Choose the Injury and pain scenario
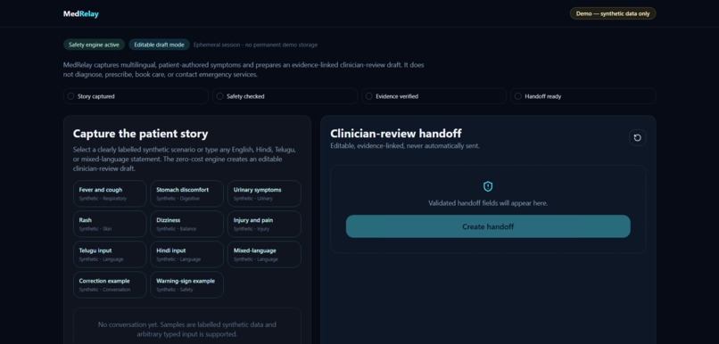 tap(265, 224)
